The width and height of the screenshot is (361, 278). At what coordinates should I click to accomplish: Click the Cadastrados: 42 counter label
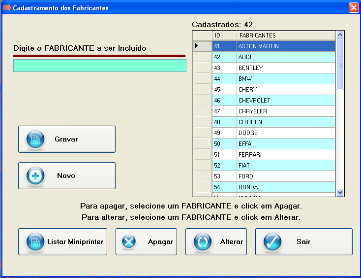(222, 25)
